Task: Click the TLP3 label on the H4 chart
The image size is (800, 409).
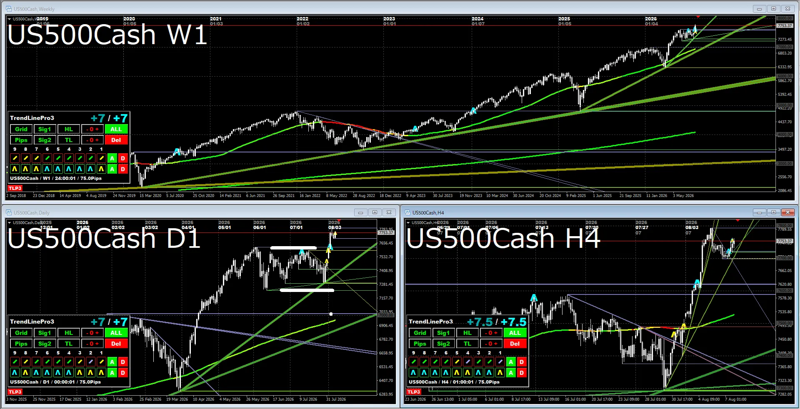Action: pyautogui.click(x=414, y=392)
